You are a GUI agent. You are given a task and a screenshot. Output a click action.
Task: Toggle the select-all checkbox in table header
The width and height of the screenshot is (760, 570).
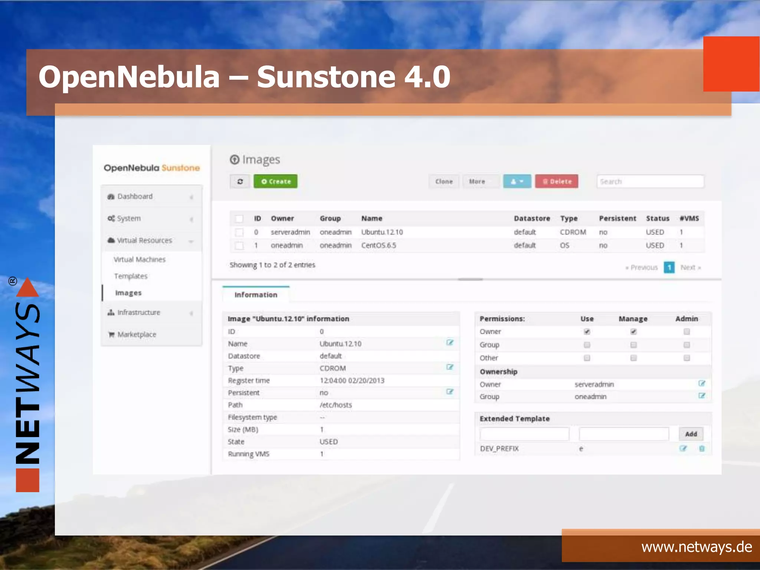pyautogui.click(x=239, y=219)
